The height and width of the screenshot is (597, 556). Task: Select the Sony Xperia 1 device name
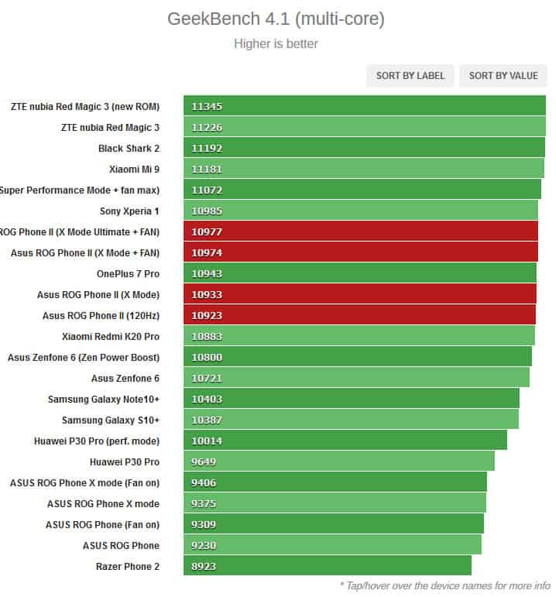[x=129, y=211]
